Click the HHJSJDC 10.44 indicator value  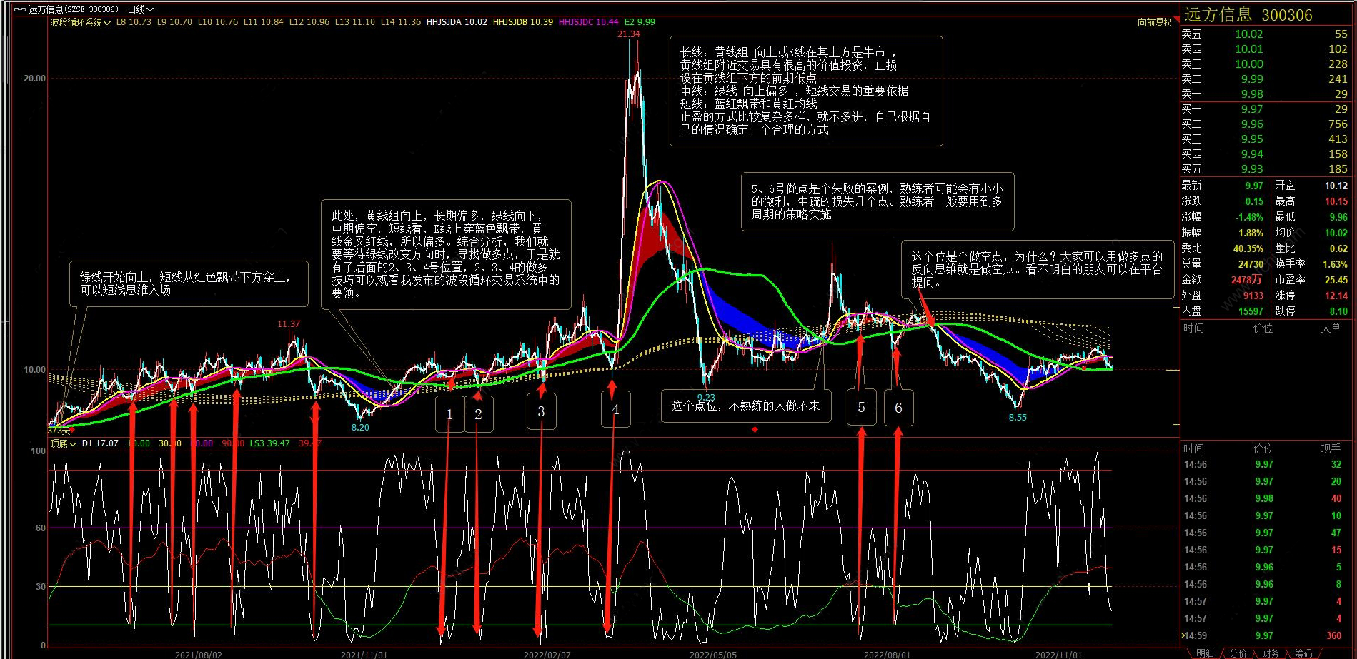click(x=588, y=22)
